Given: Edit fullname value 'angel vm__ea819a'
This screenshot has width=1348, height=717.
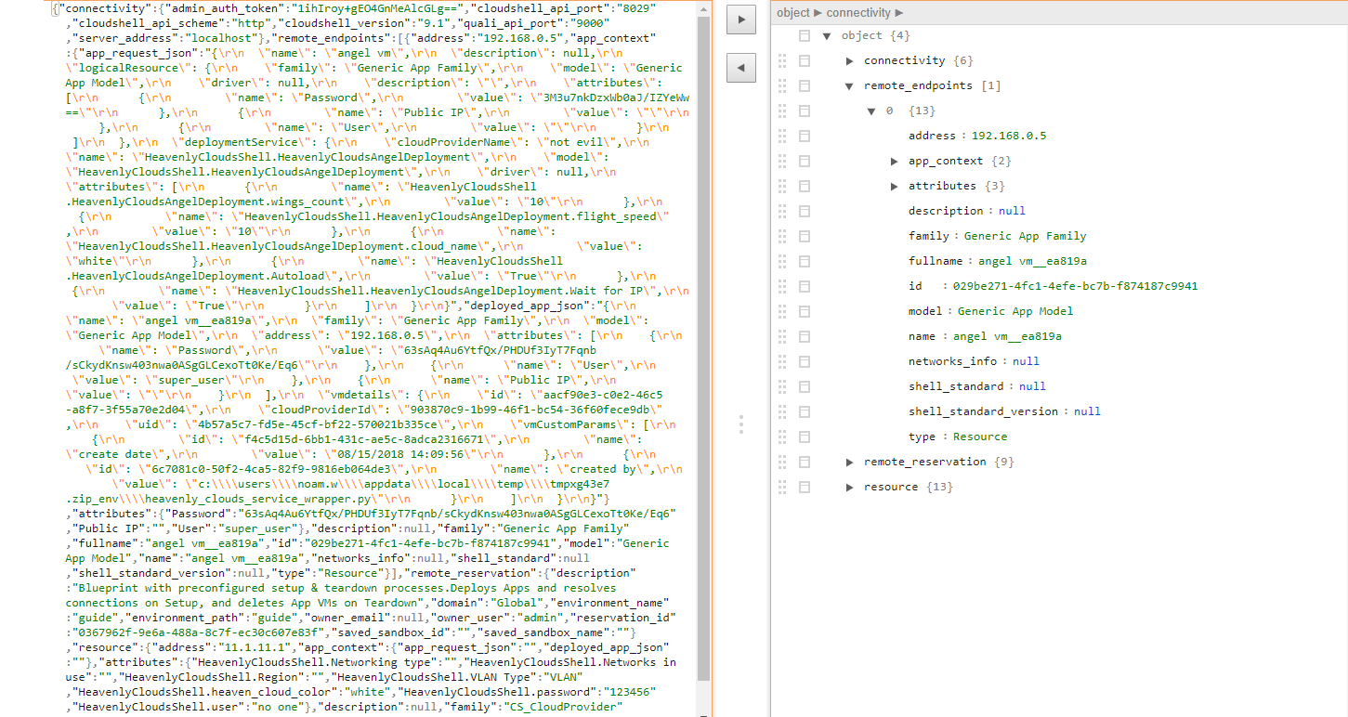Looking at the screenshot, I should point(1032,261).
